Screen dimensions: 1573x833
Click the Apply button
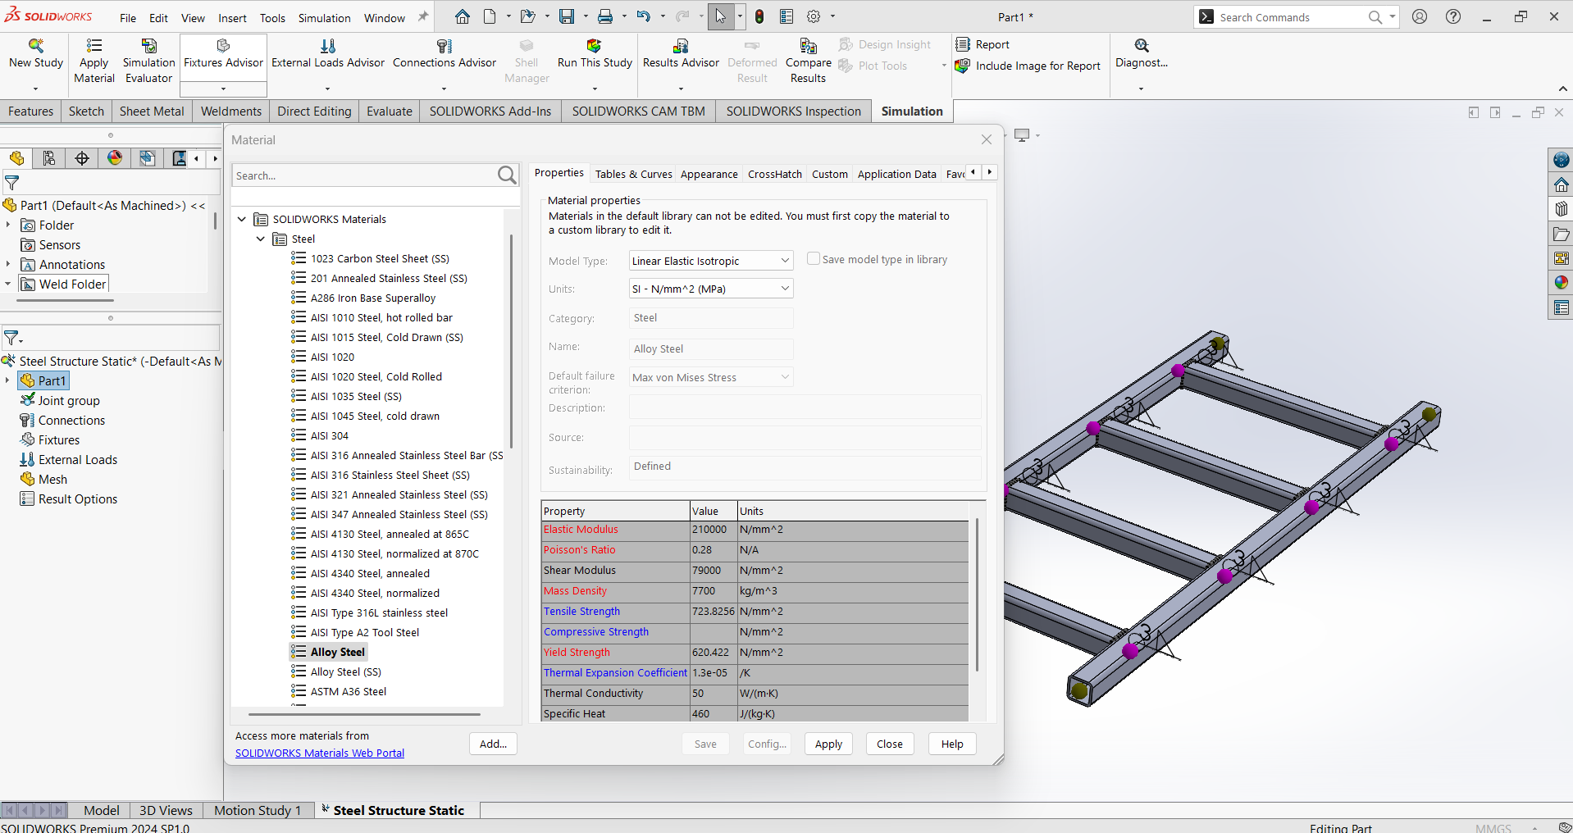click(828, 744)
